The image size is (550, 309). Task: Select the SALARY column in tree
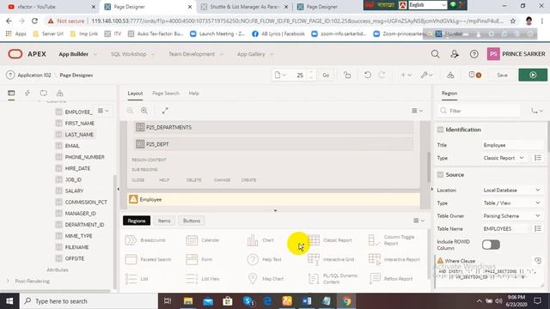[x=74, y=191]
